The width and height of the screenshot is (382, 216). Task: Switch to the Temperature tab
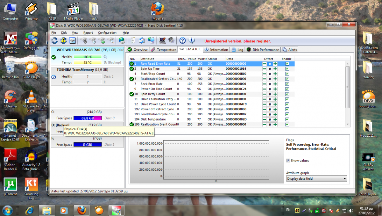coord(163,50)
